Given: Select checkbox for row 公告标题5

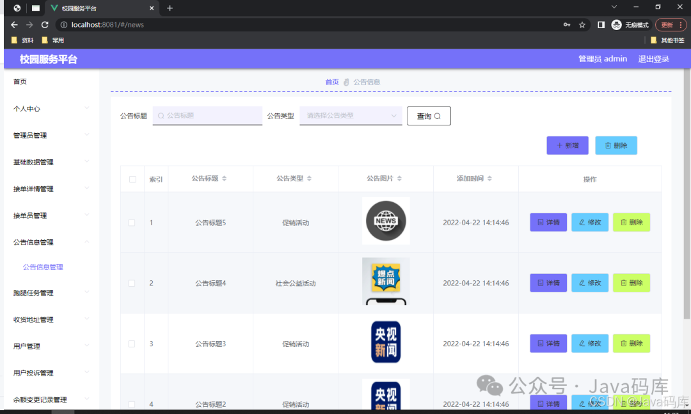Looking at the screenshot, I should (132, 223).
